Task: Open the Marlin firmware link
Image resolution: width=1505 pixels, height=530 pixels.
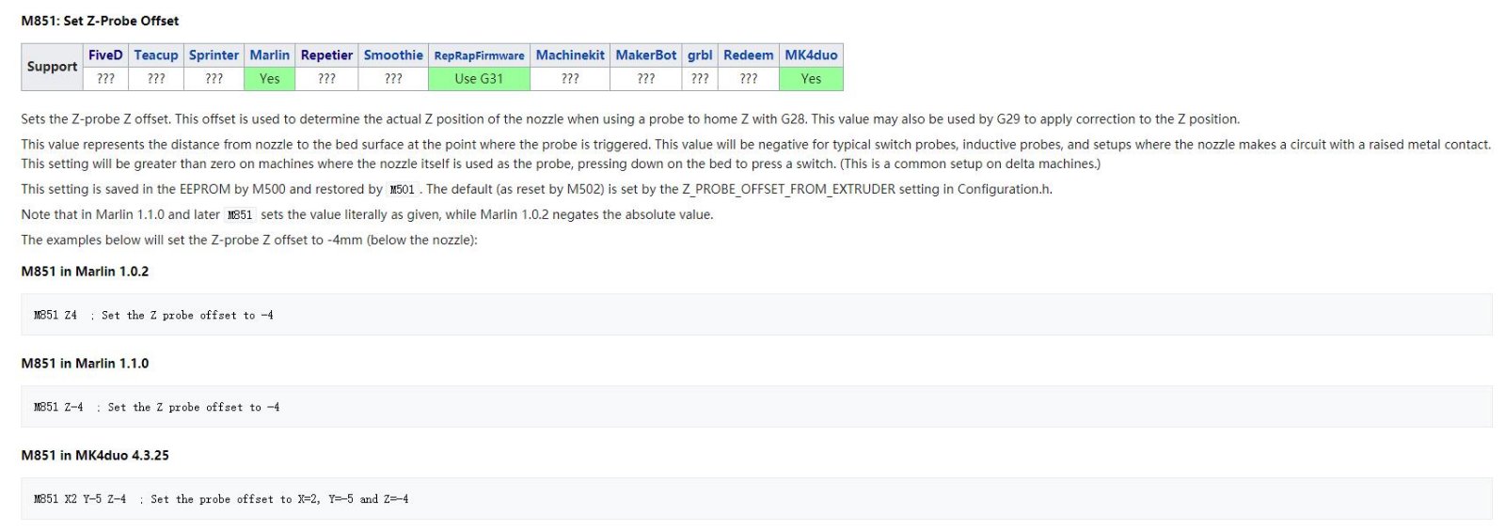Action: [x=270, y=55]
